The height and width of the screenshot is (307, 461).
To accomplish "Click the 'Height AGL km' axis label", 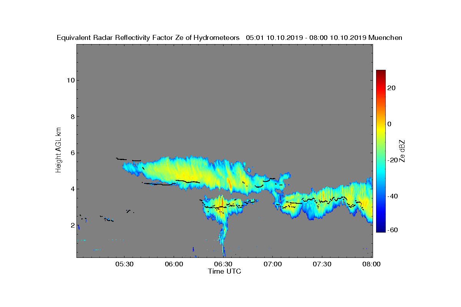I will click(58, 150).
